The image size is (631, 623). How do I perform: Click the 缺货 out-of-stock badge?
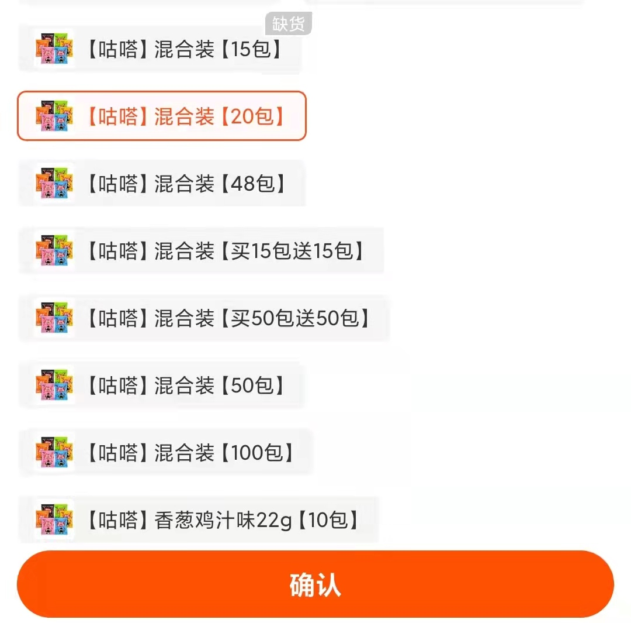[288, 24]
